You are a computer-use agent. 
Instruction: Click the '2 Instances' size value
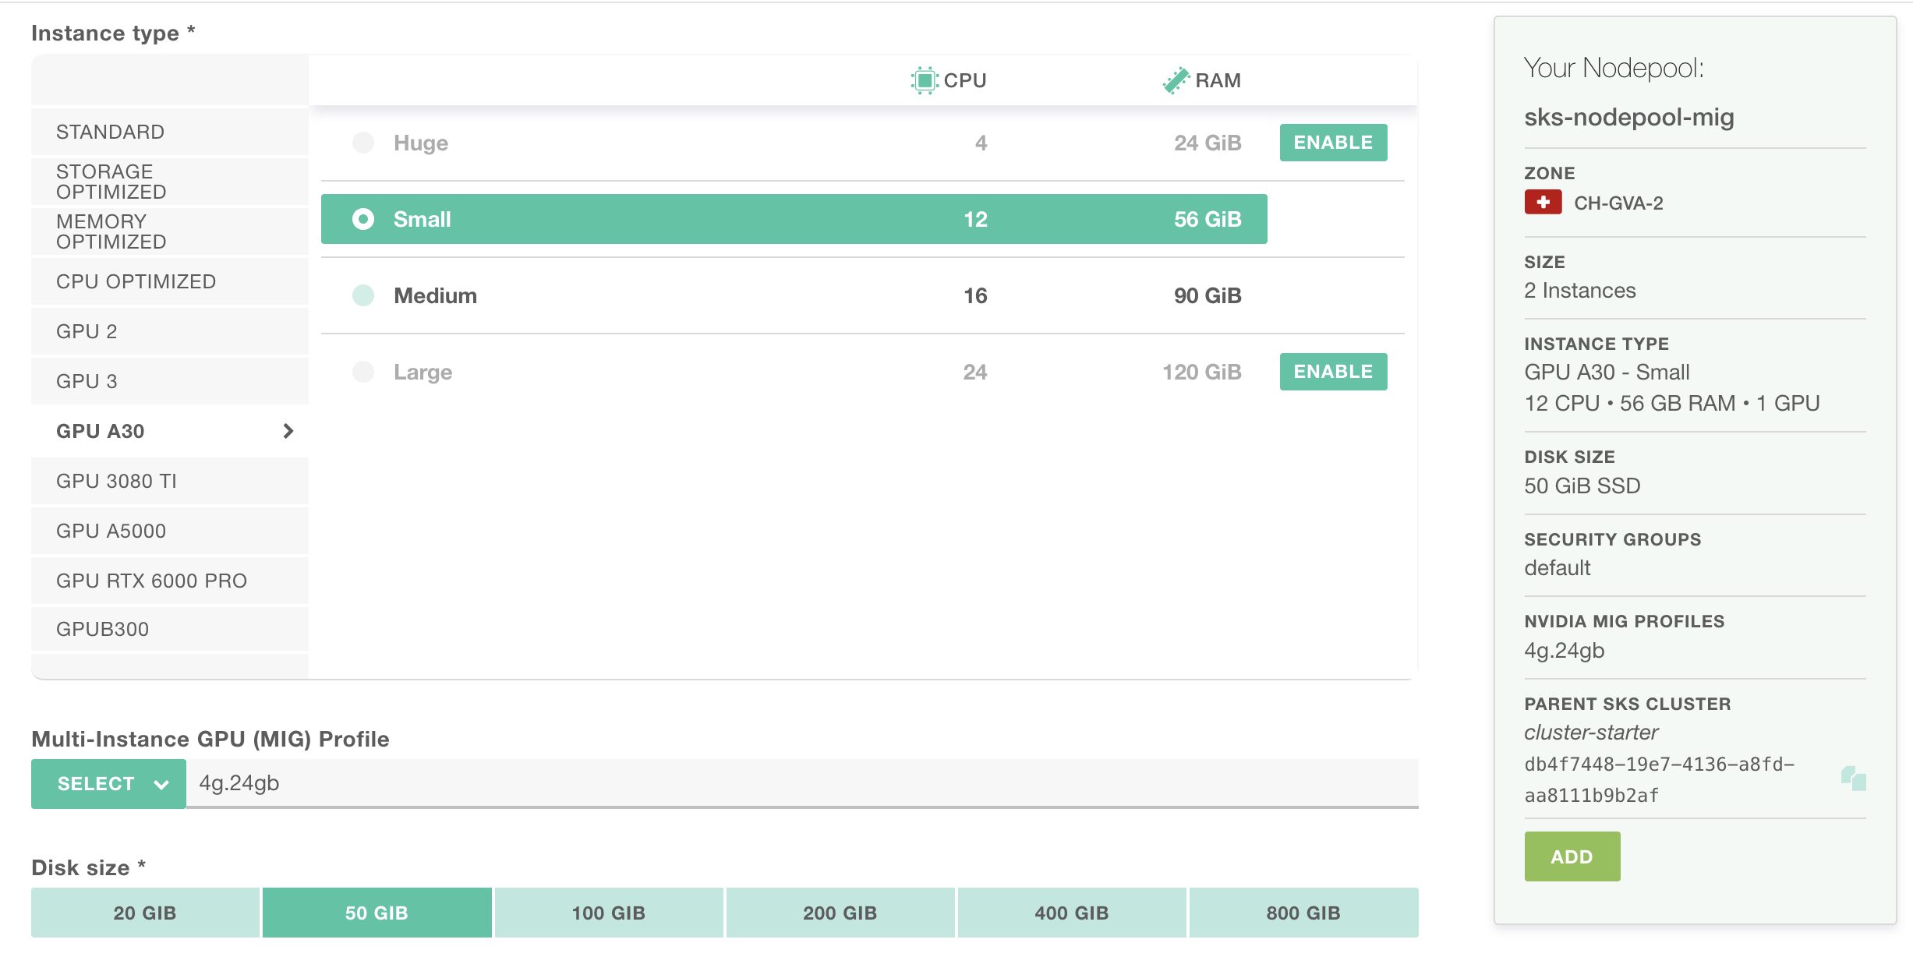[x=1580, y=291]
